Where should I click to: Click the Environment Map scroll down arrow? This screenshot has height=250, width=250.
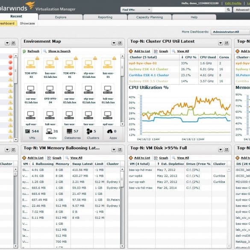(x=122, y=124)
